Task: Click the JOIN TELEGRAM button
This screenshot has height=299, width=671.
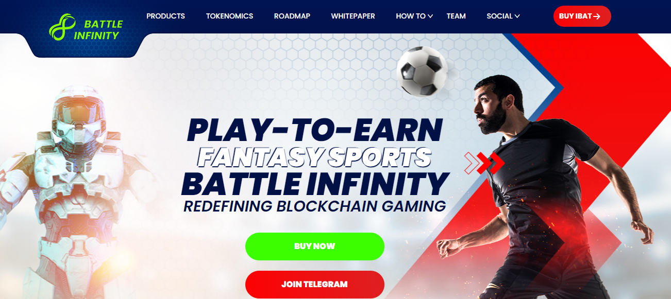Action: click(x=315, y=285)
